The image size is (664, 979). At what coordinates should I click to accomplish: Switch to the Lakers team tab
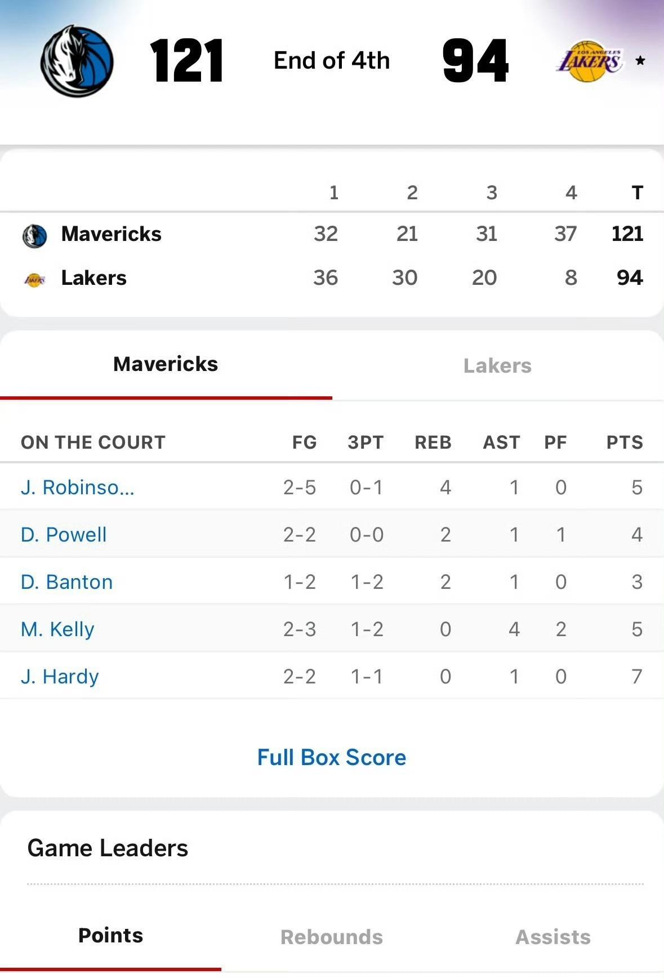(497, 366)
